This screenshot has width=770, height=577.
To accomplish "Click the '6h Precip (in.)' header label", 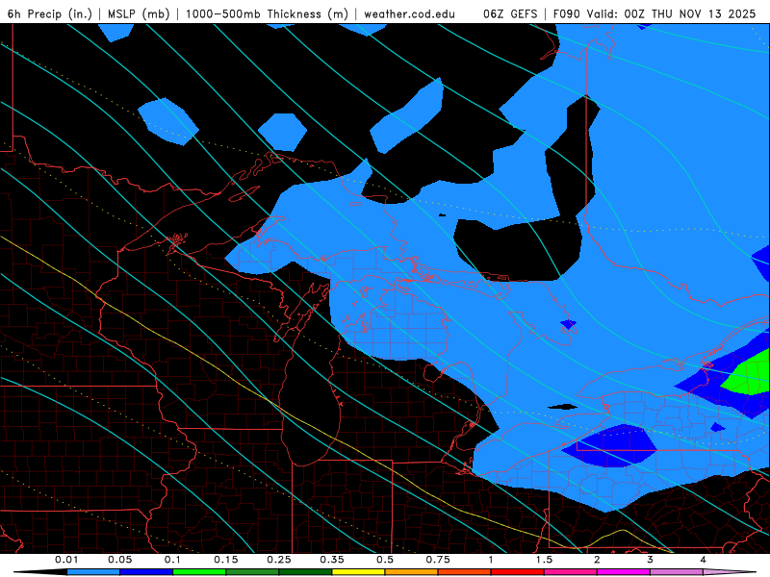I will pyautogui.click(x=50, y=13).
